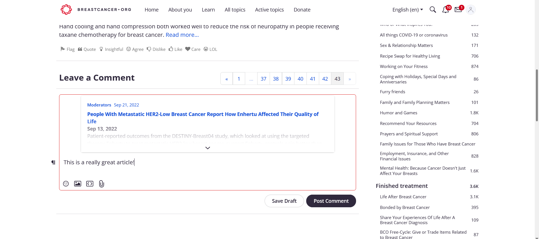Open Bonded by Breast Cancer category
The height and width of the screenshot is (239, 539).
405,207
